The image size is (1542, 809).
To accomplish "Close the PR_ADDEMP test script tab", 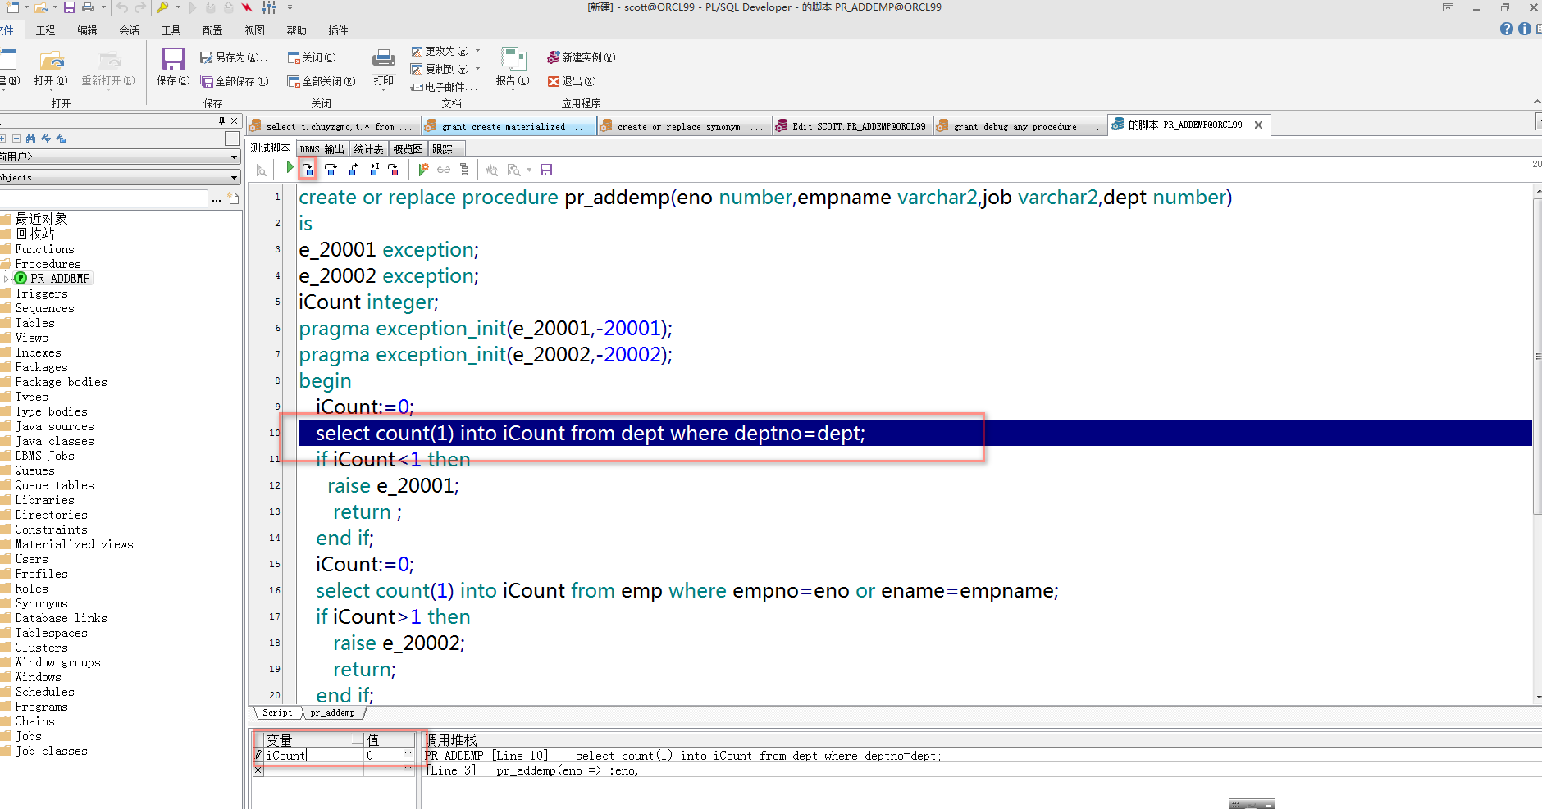I will click(1258, 125).
